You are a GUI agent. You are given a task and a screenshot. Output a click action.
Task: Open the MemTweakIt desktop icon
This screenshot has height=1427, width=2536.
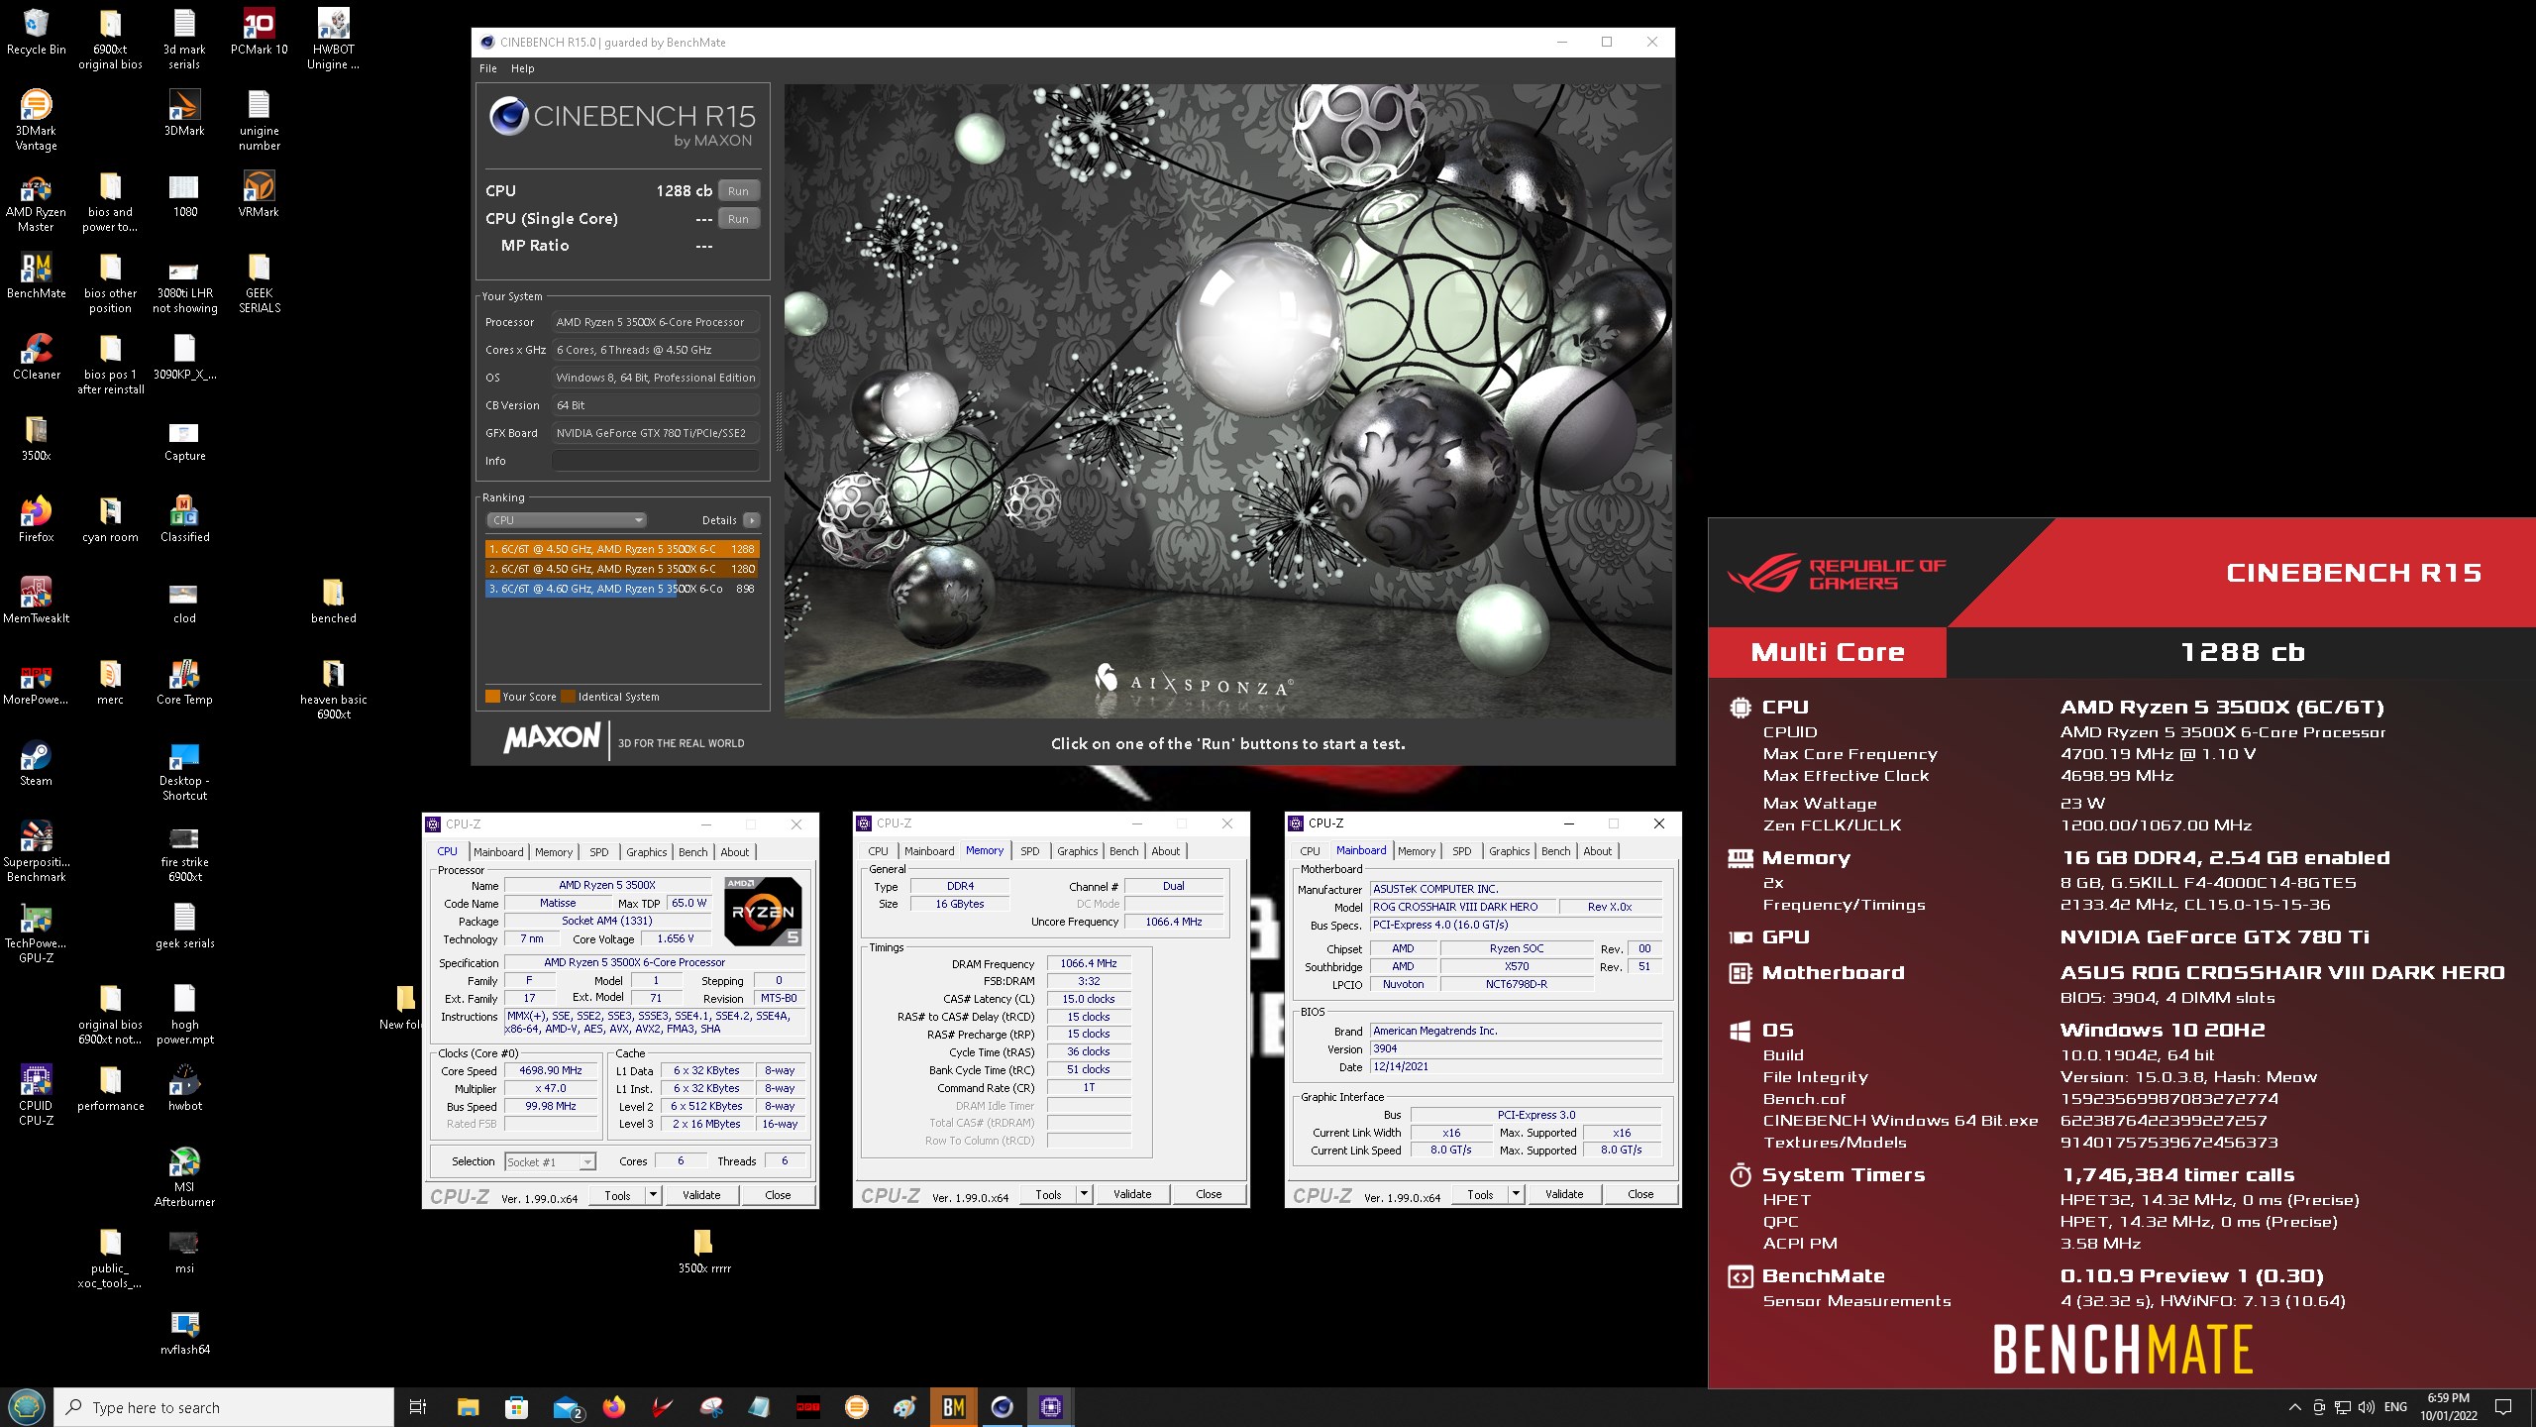[x=36, y=601]
